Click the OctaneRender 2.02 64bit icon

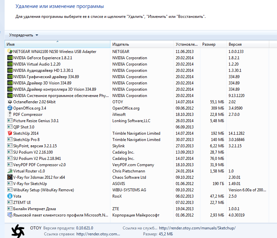(x=10, y=102)
